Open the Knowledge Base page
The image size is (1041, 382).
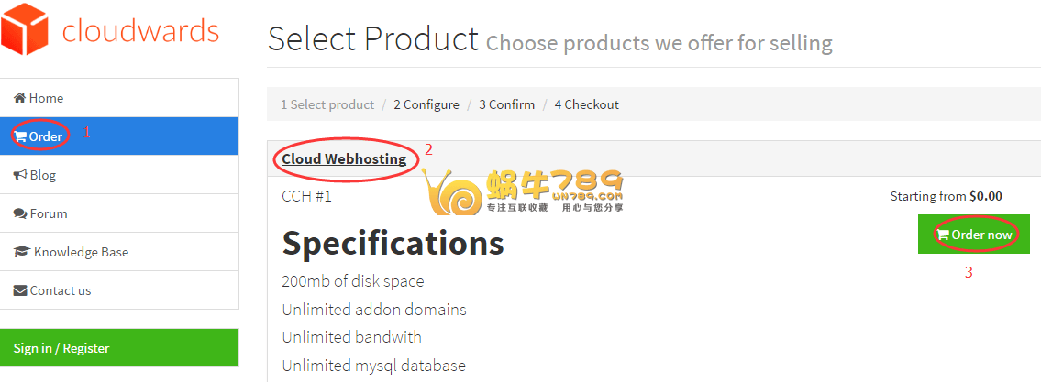coord(119,252)
